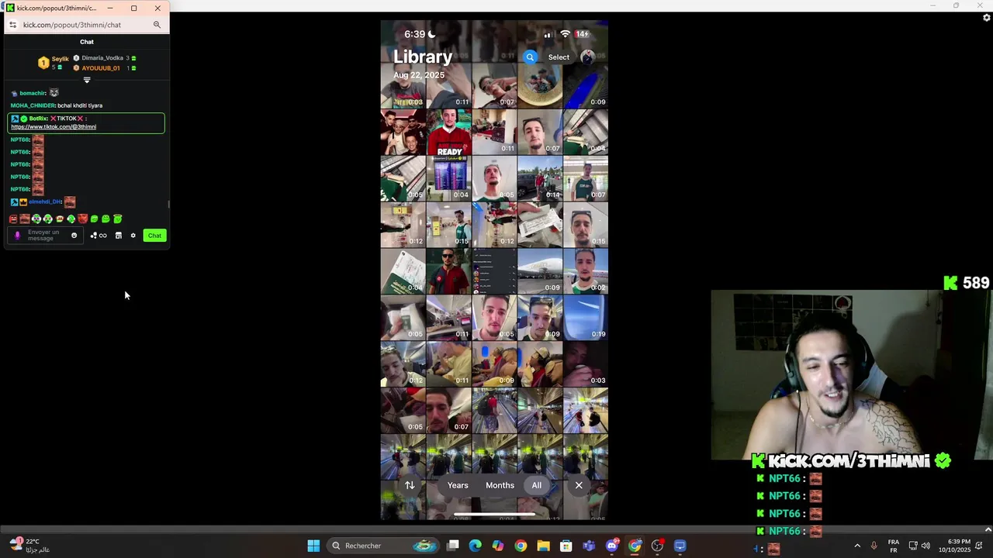Tap the sort arrows icon in Library
This screenshot has width=993, height=558.
coord(410,485)
